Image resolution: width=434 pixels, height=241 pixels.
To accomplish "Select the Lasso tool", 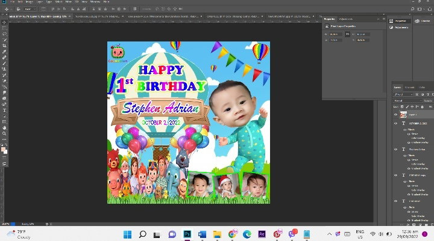I will click(4, 34).
